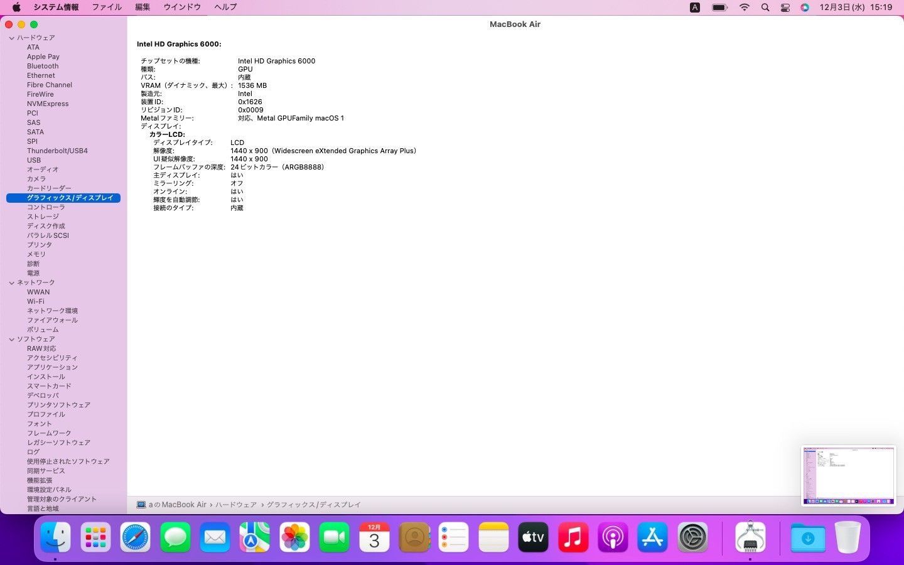Open the App Store from Dock

click(653, 537)
